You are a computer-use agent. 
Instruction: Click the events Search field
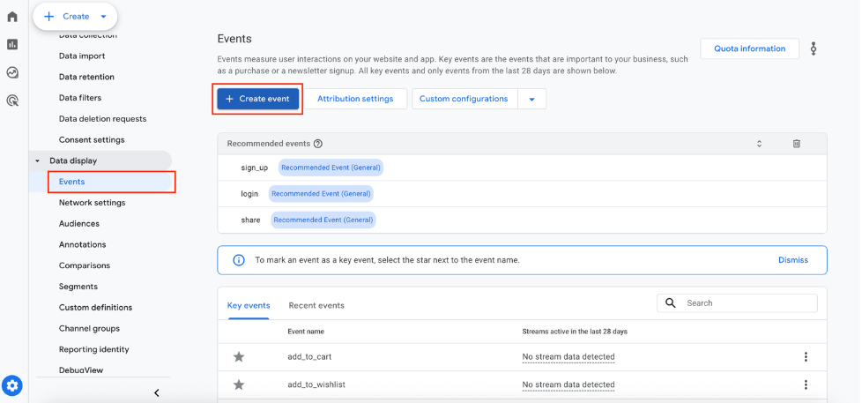[737, 303]
